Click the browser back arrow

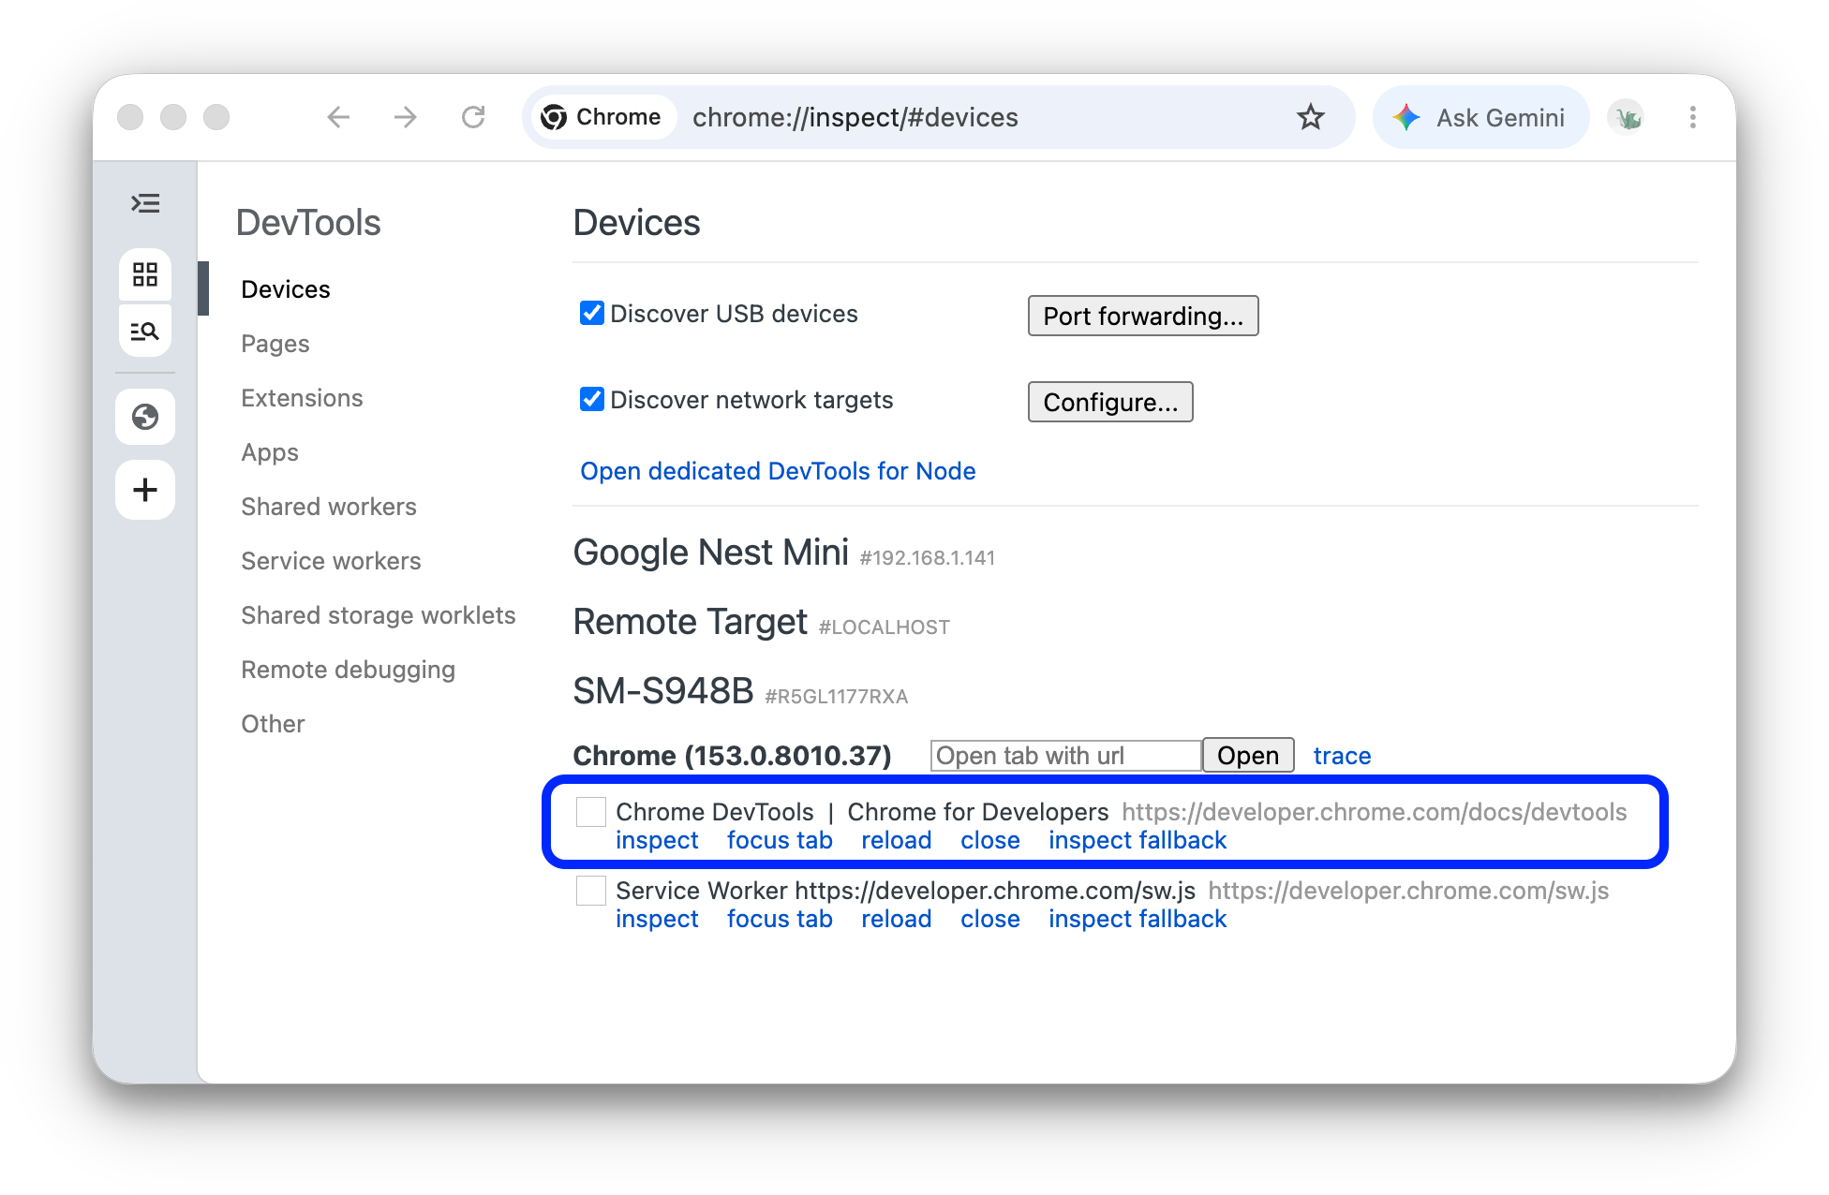(x=338, y=117)
